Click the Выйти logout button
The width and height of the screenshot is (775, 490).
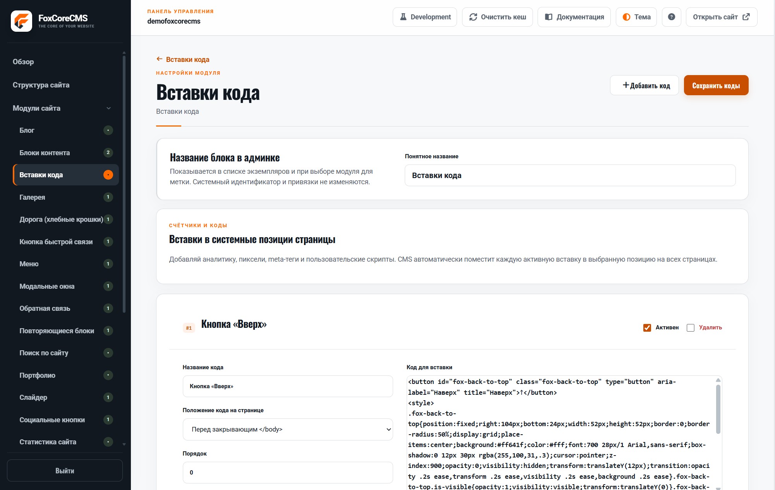coord(65,471)
